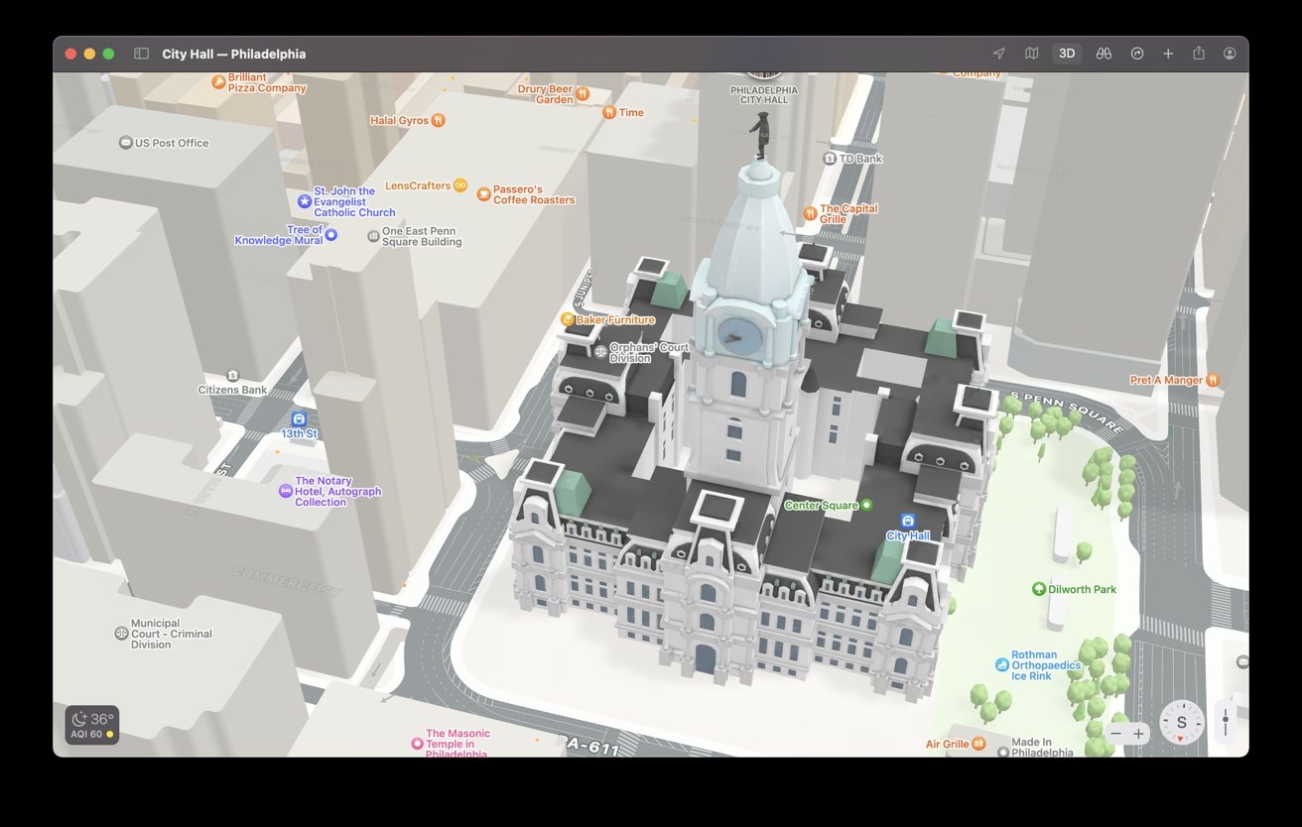Select the 13th St transit station icon
Screen dimensions: 1302x827
[x=299, y=419]
